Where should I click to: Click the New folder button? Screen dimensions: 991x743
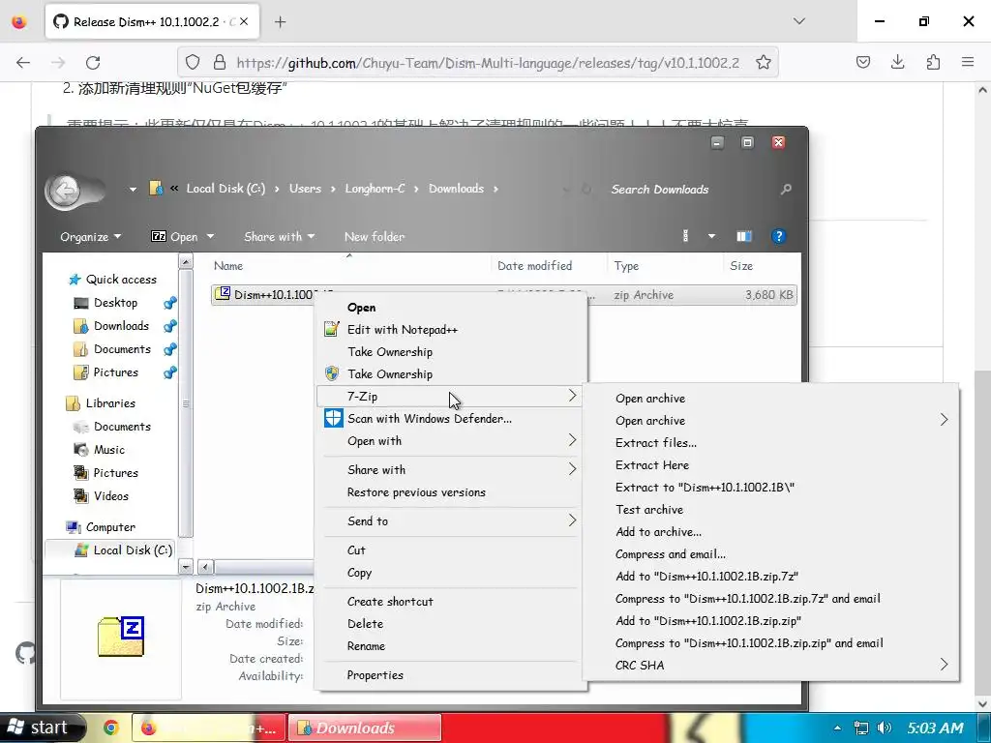375,237
